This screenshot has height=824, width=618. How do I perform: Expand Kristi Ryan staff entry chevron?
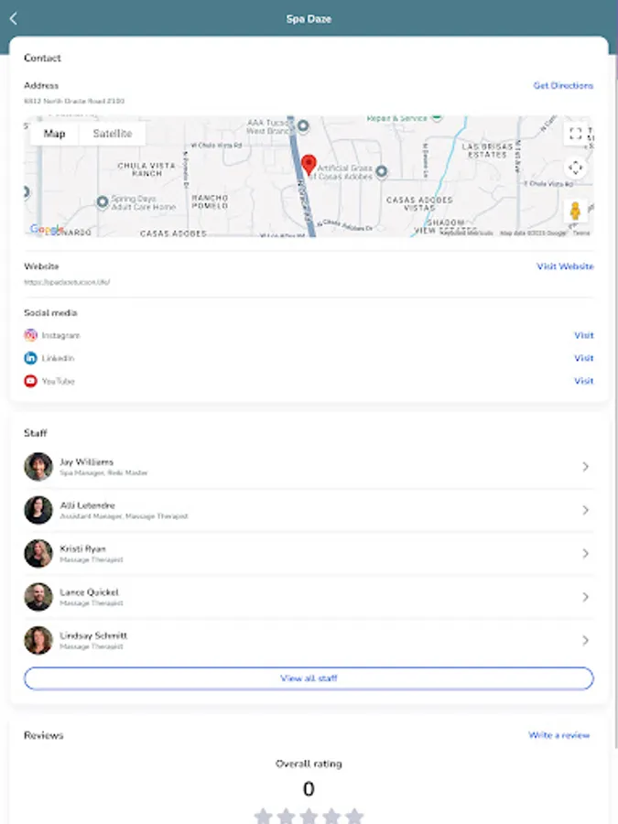pos(585,553)
